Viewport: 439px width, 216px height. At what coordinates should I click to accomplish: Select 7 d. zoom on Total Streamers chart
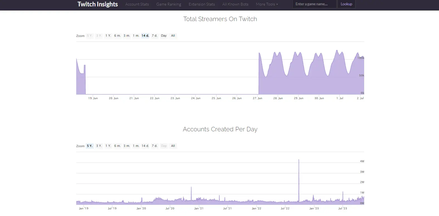[154, 36]
